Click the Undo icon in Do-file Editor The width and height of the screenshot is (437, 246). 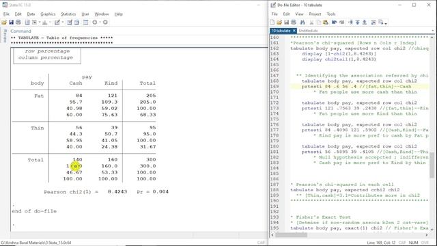(x=334, y=23)
